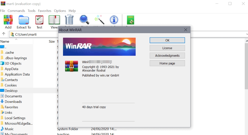
Task: Open the File menu
Action: tap(3, 11)
